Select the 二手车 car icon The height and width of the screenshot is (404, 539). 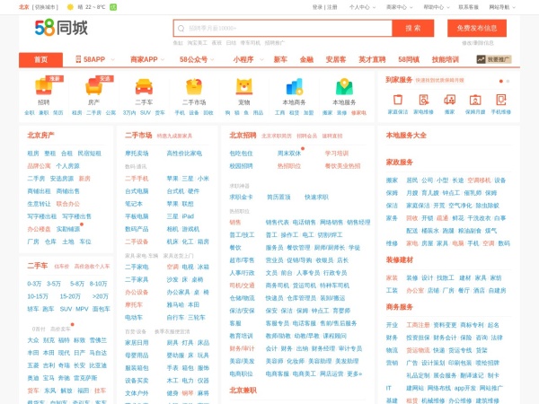point(144,88)
